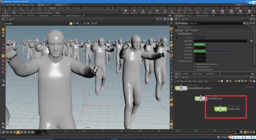Switch to the Geometry Spreadsheet tab

[72, 16]
